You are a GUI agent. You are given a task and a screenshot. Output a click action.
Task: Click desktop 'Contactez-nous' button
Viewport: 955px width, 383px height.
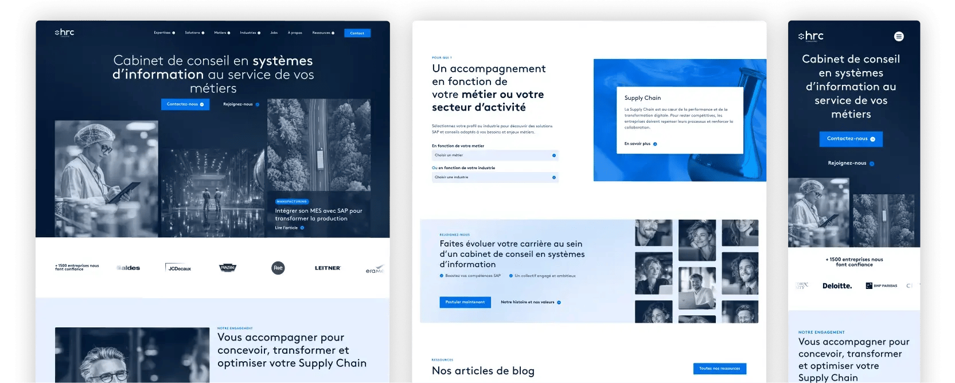[x=185, y=104]
